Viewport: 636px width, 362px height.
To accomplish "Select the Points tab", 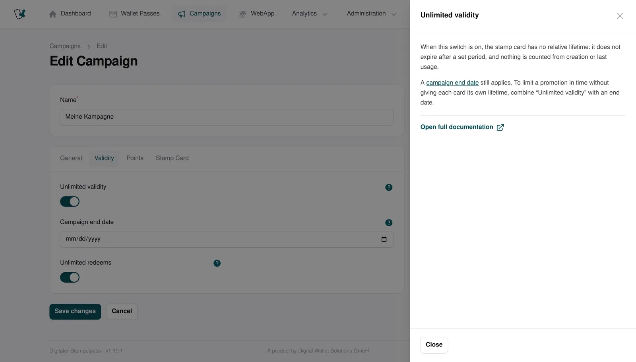I will coord(135,158).
